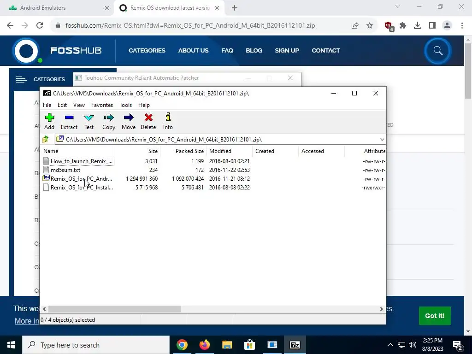Viewport: 472px width, 354px height.
Task: Open the 7-Zip File menu
Action: [x=47, y=105]
